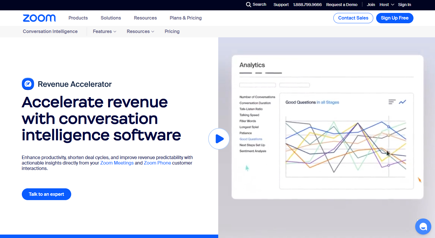Screen dimensions: 435x238
Task: Click the 1.888.799.9666 phone number
Action: pyautogui.click(x=307, y=5)
